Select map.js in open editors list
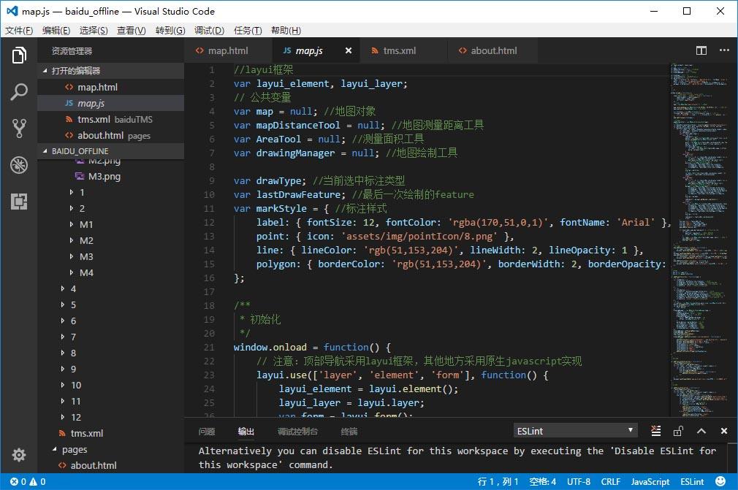This screenshot has width=738, height=490. click(x=110, y=103)
